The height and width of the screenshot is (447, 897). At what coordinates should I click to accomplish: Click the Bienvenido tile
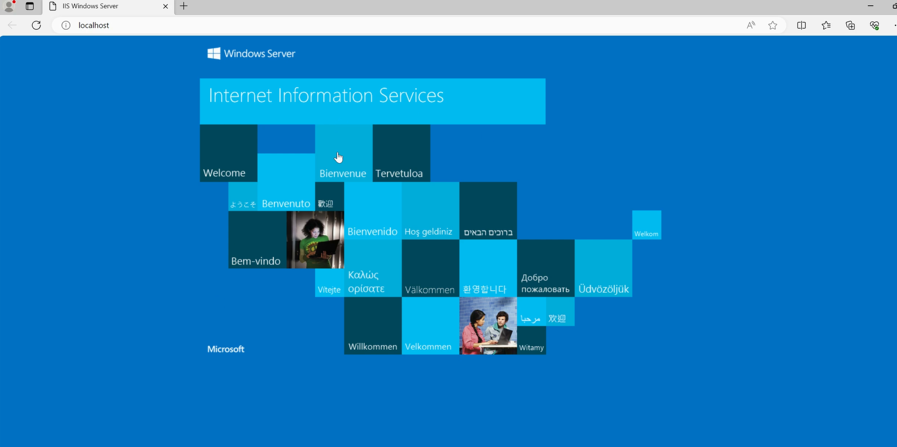tap(373, 211)
